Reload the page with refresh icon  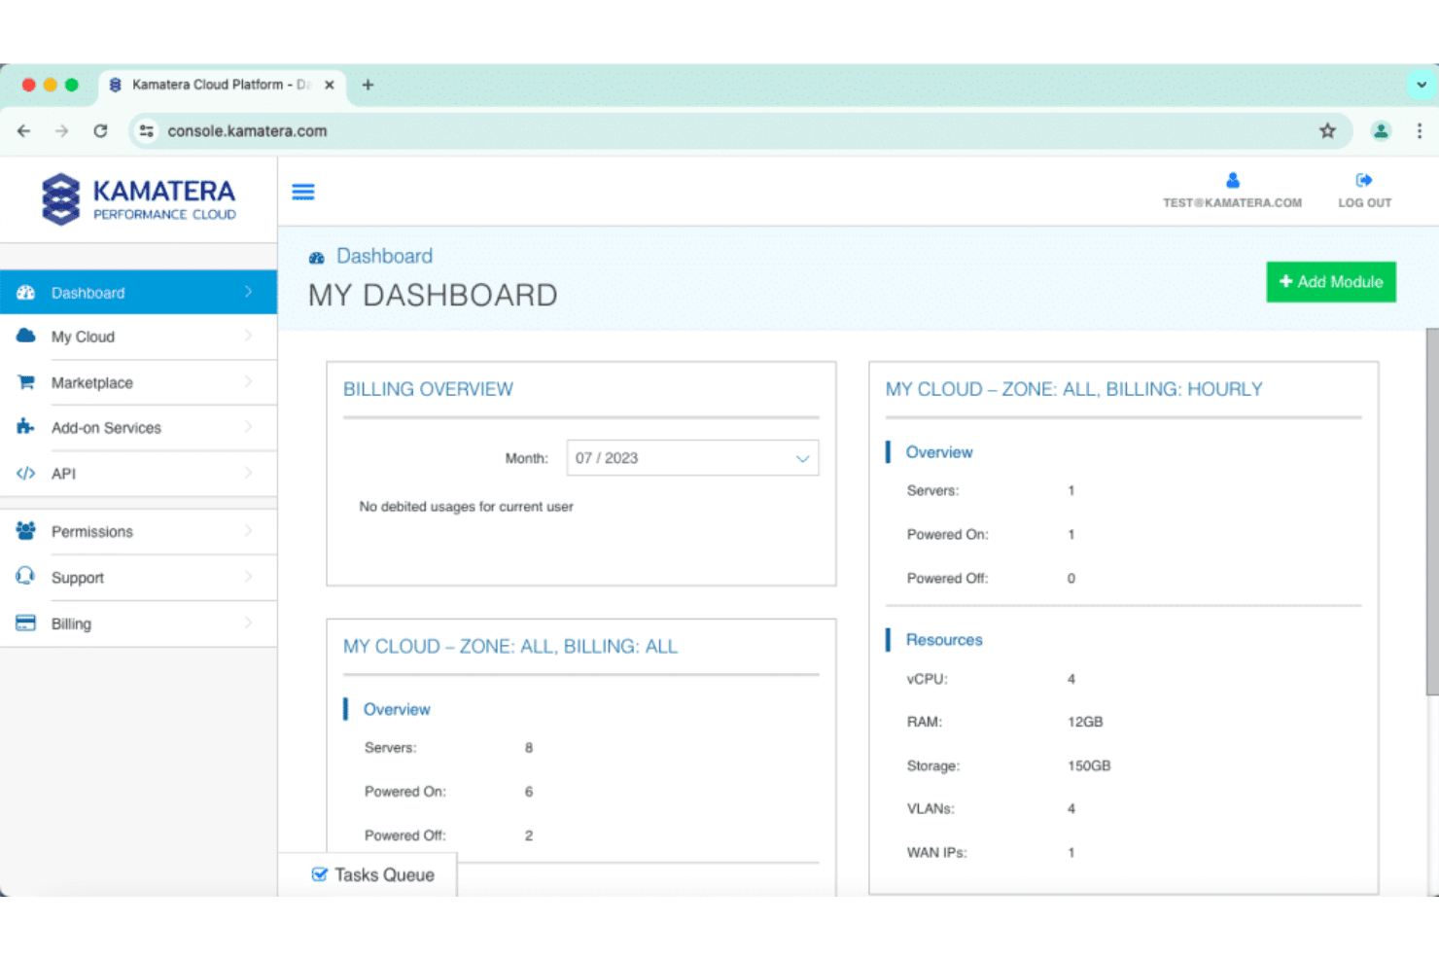pos(100,130)
